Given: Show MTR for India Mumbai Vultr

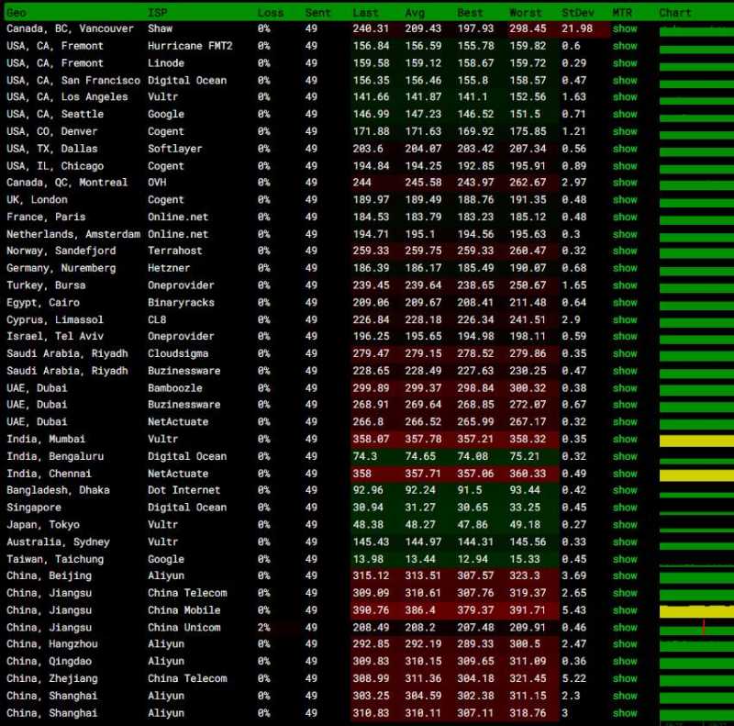Looking at the screenshot, I should (x=625, y=439).
